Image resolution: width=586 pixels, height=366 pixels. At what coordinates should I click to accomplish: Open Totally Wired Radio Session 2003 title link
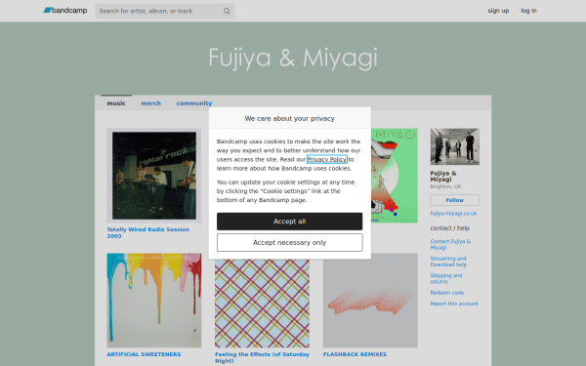(148, 232)
